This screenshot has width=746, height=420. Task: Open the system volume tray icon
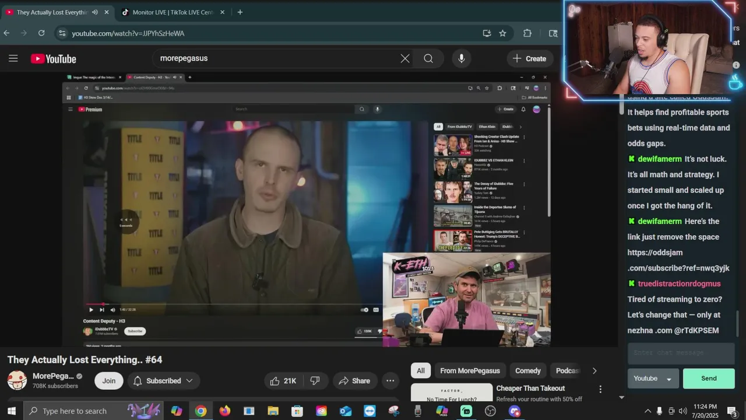click(683, 411)
